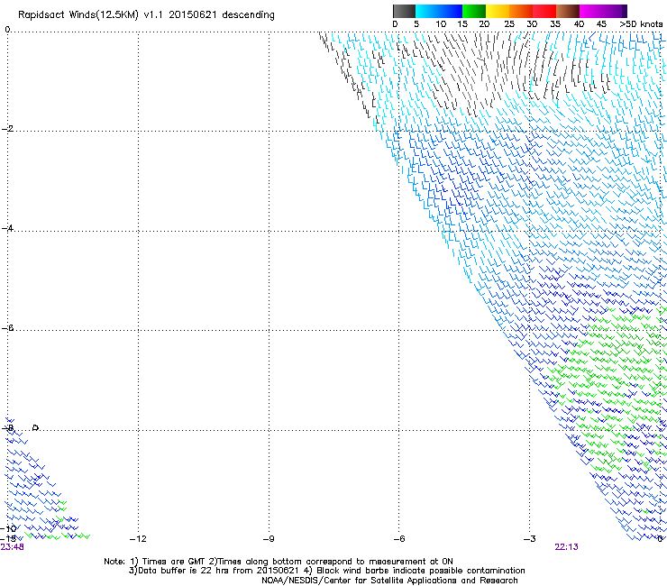Select the legend label "20"
The width and height of the screenshot is (667, 586).
(484, 24)
